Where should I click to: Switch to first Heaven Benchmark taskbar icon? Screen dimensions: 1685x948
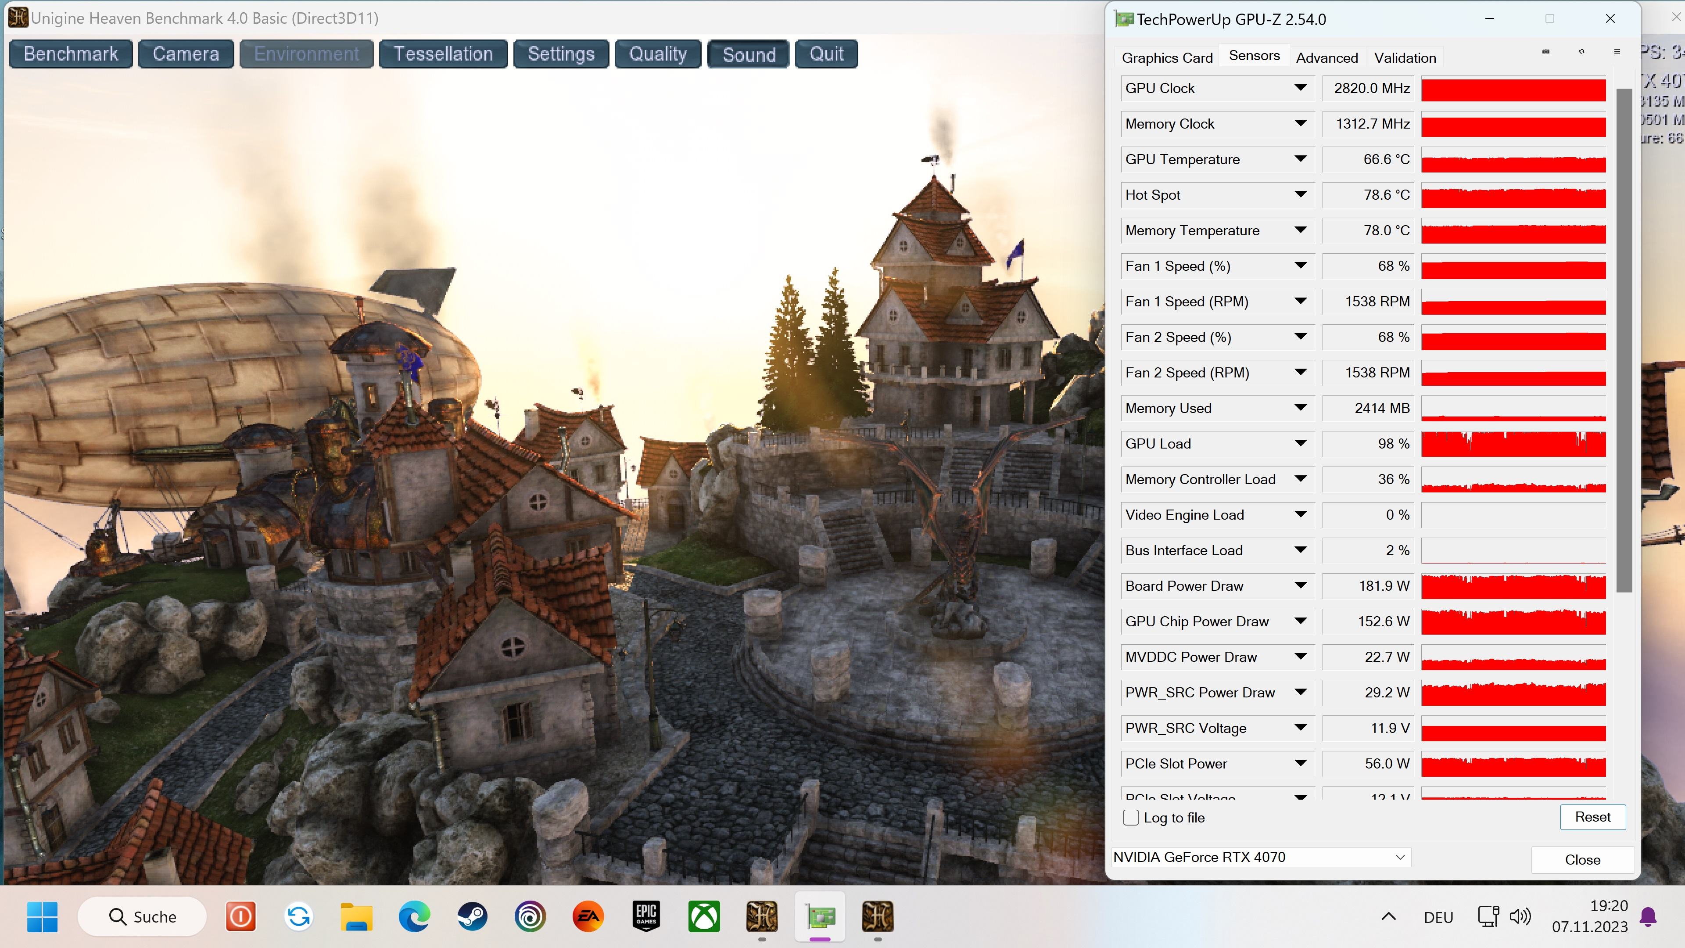click(762, 916)
